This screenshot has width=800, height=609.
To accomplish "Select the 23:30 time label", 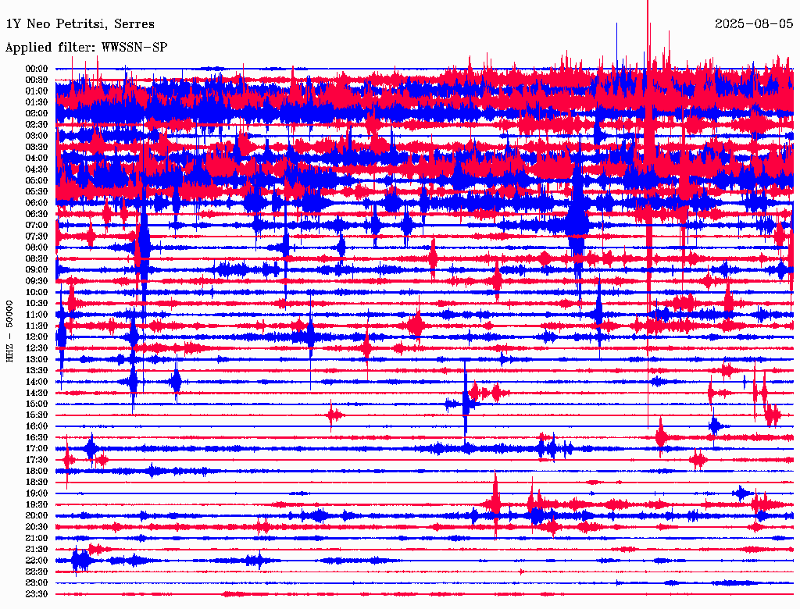I will (x=37, y=593).
